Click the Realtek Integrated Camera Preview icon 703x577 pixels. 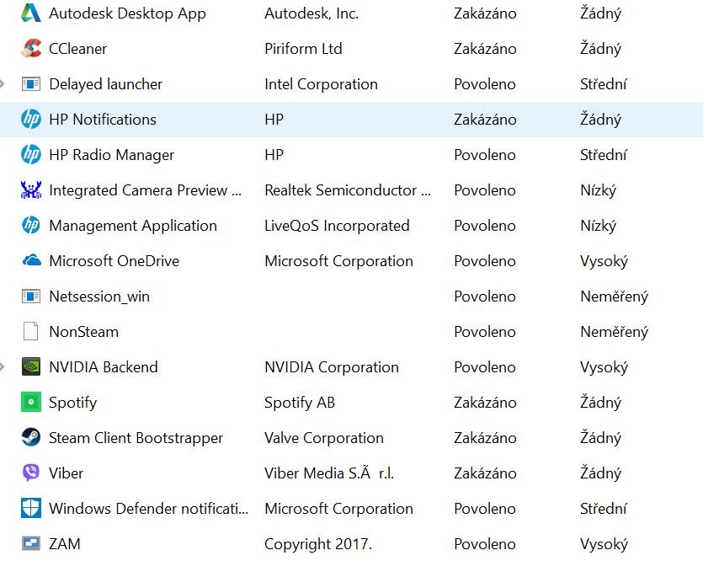coord(31,190)
